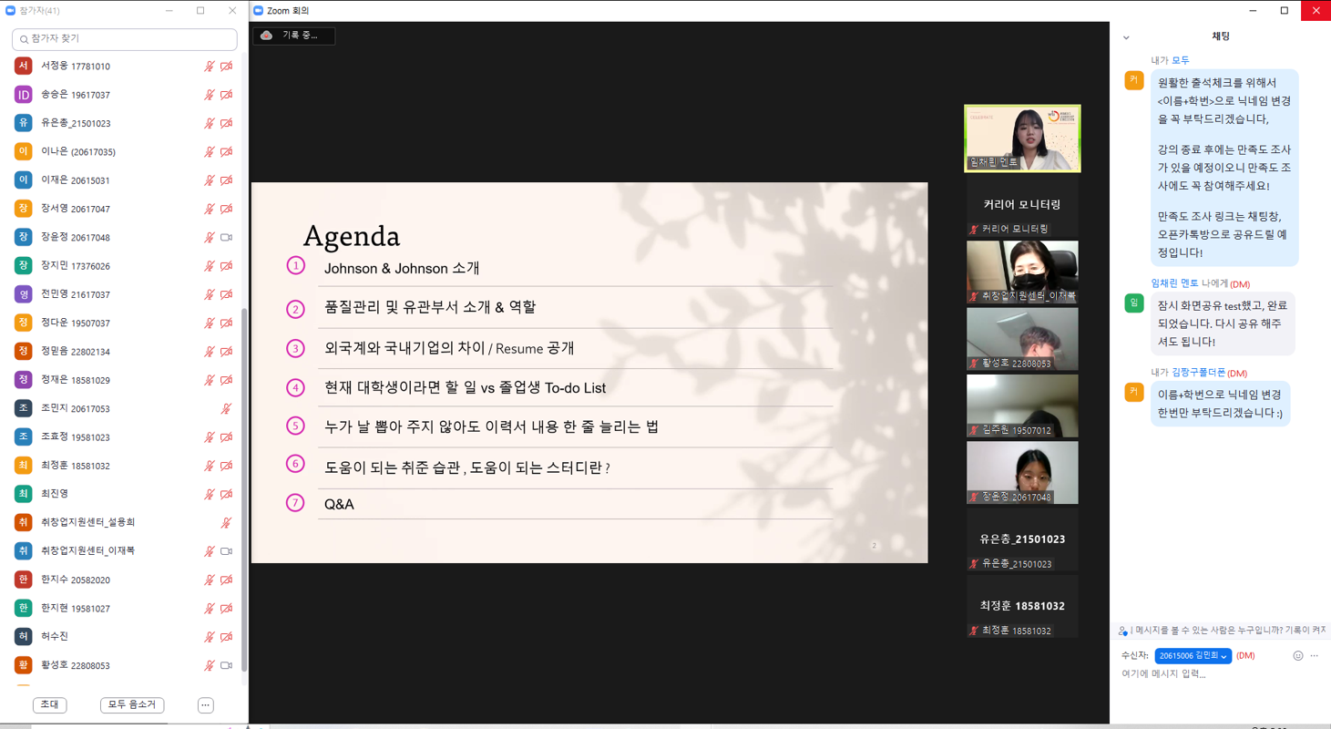Open the participants panel more options button
The width and height of the screenshot is (1331, 729).
(x=205, y=705)
